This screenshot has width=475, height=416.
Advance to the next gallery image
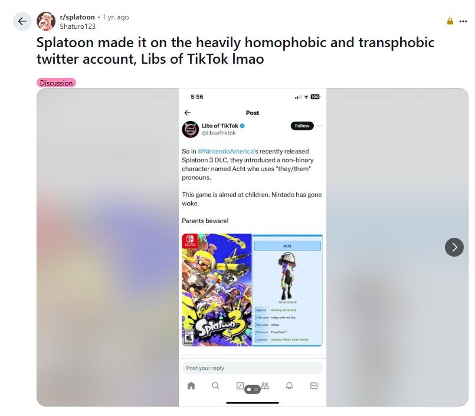click(454, 247)
